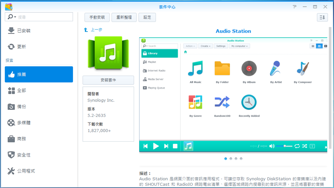Open the 更新 updates section
The height and width of the screenshot is (188, 334).
tap(39, 47)
